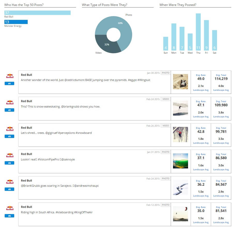This screenshot has height=228, width=239.
Task: Click the Landscape Avg link under 2.1x
Action: point(201,90)
